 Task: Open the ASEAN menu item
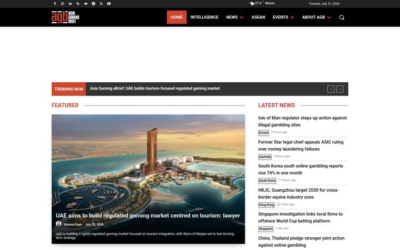point(258,17)
